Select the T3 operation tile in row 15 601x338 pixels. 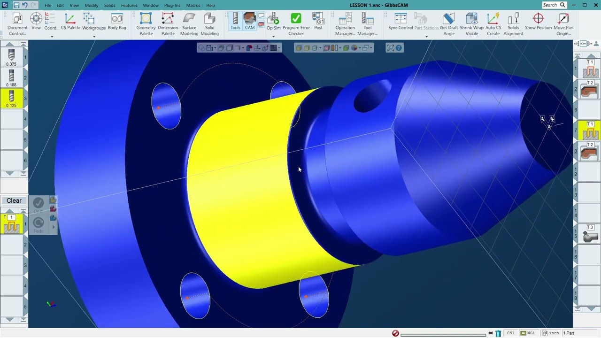coord(590,234)
